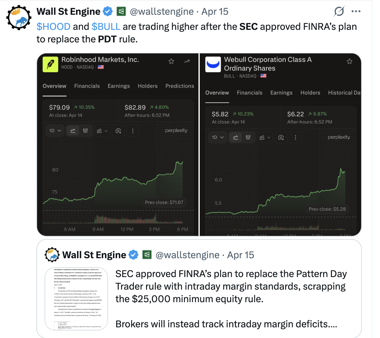Expand the 1D range selector on Webull chart

click(x=218, y=137)
